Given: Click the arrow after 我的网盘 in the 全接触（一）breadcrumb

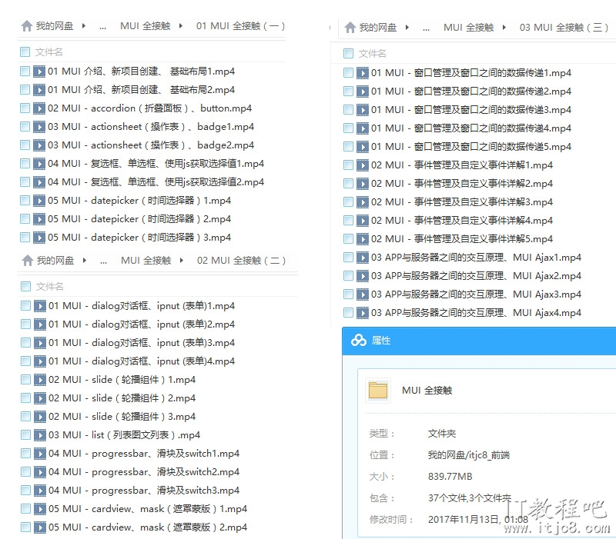Looking at the screenshot, I should click(x=84, y=26).
